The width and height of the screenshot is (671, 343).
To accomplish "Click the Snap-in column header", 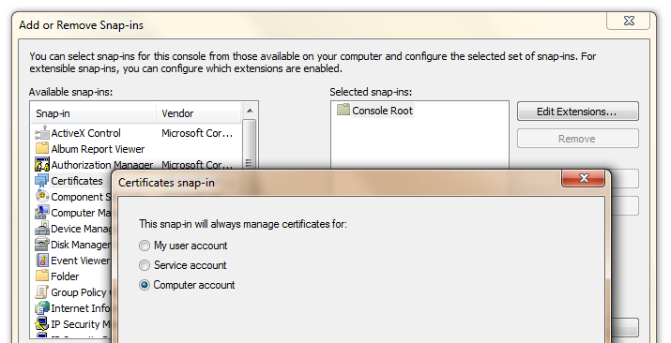I will coord(94,113).
